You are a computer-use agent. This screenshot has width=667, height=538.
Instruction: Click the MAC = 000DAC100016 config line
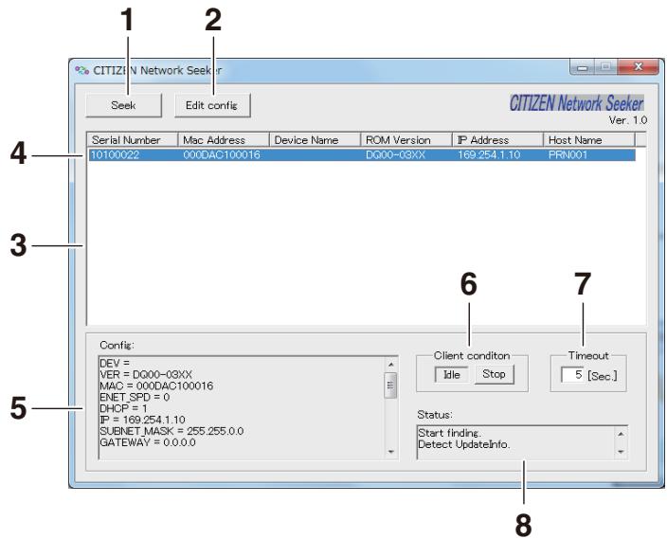pos(156,386)
